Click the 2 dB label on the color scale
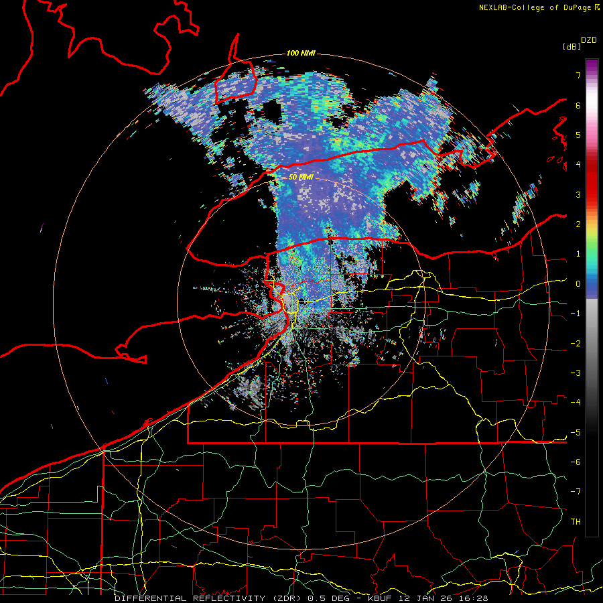 [578, 224]
